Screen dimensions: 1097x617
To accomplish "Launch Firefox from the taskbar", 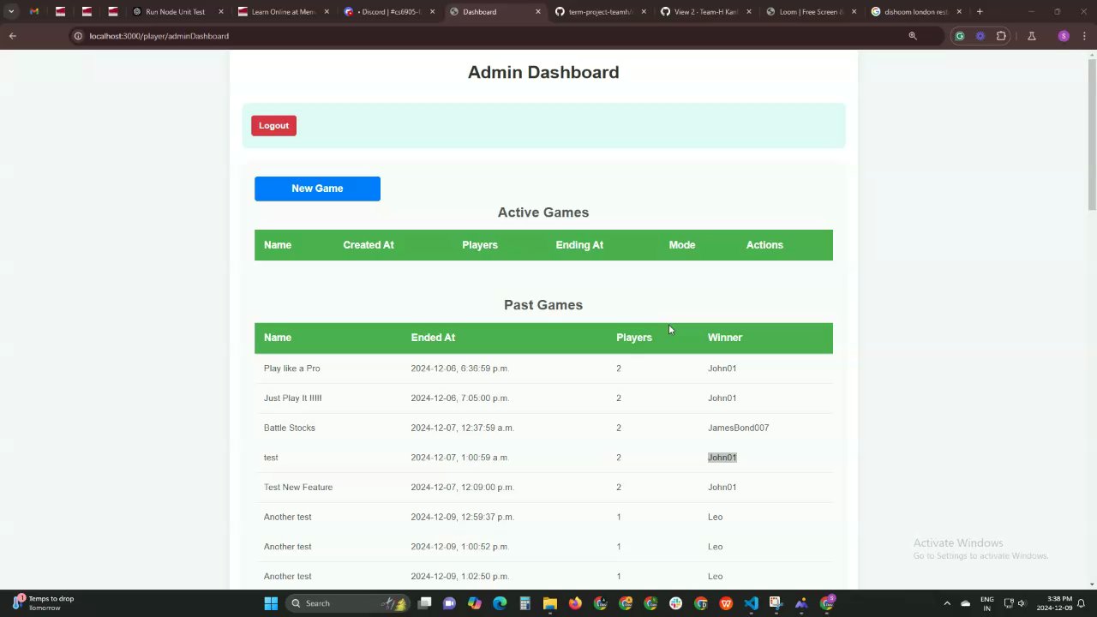I will point(575,603).
